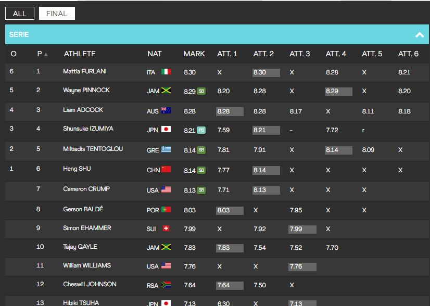Click Japan flag in Shunsuke Izumiya row
Image resolution: width=430 pixels, height=306 pixels.
(166, 129)
